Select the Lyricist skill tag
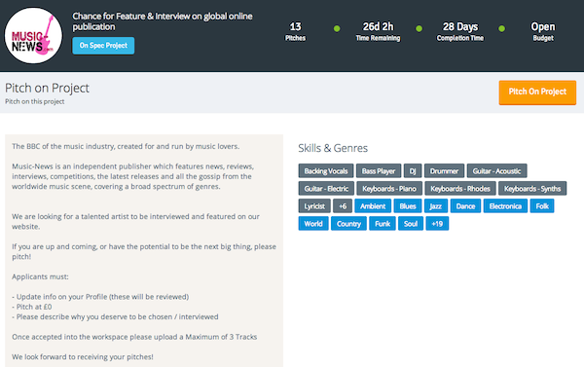Screen dimensions: 584x367 [314, 206]
